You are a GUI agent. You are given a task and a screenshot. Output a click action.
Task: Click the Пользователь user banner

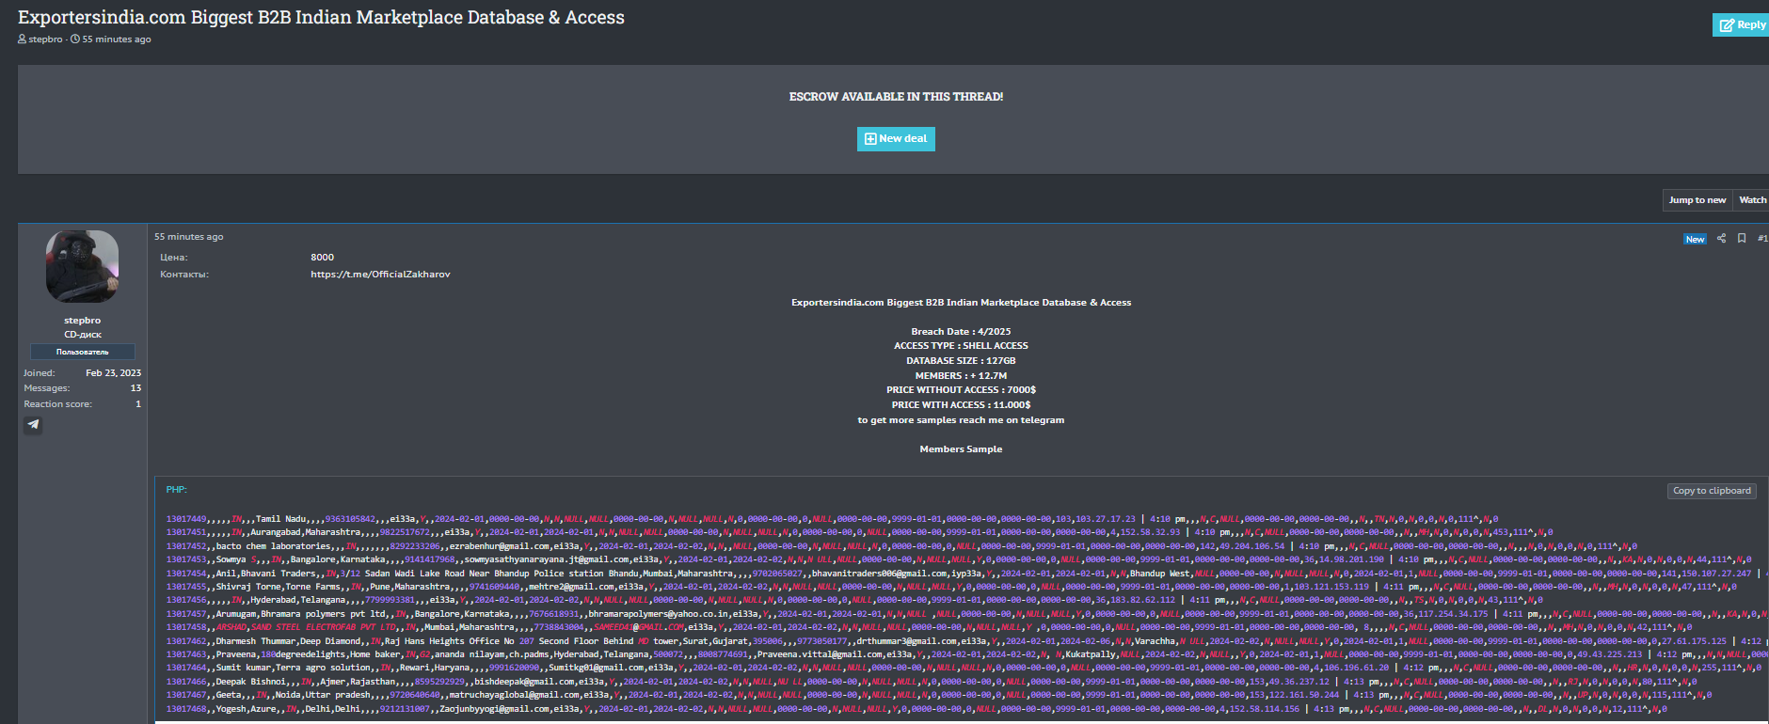tap(82, 352)
